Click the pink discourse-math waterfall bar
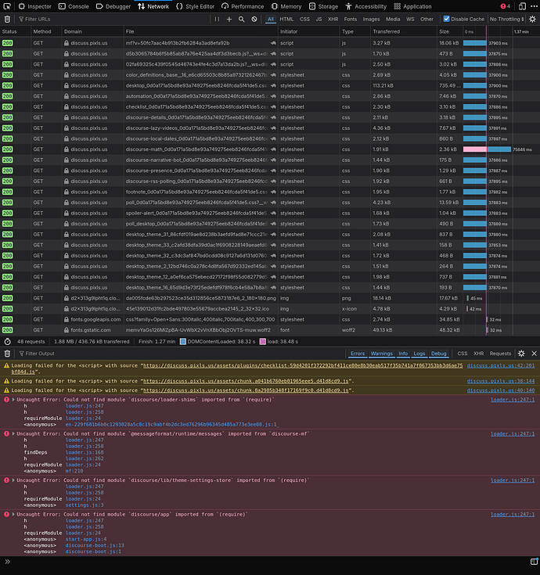 click(475, 149)
